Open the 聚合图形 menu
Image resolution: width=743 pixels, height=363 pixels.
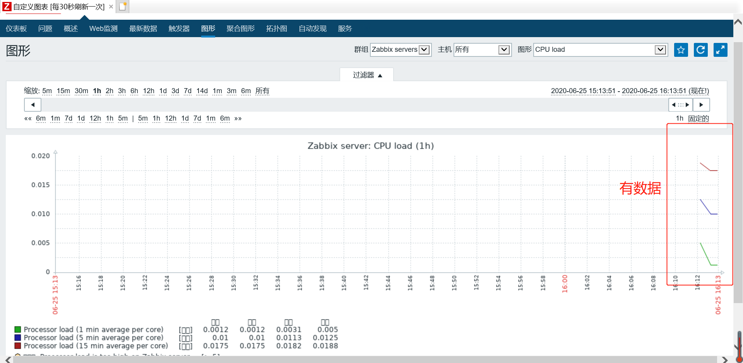pos(241,29)
